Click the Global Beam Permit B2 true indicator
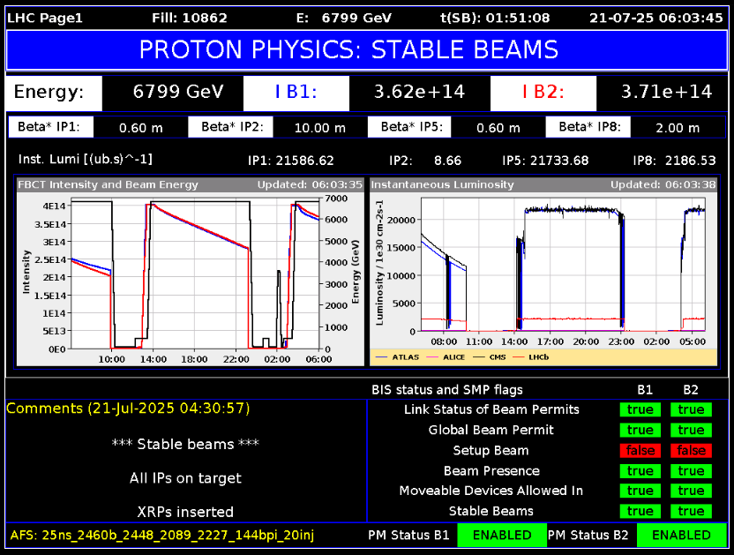 pos(691,430)
